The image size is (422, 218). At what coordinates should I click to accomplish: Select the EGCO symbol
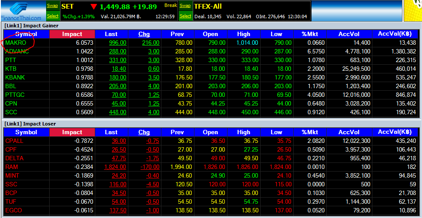[13, 211]
